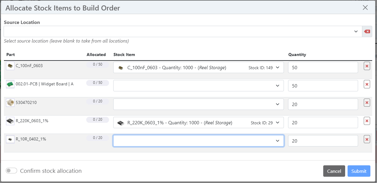The image size is (377, 183).
Task: Delete the 530470210 allocation row
Action: (x=367, y=103)
